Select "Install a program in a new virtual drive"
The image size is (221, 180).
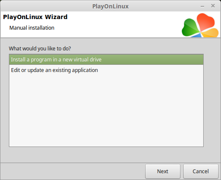click(106, 59)
